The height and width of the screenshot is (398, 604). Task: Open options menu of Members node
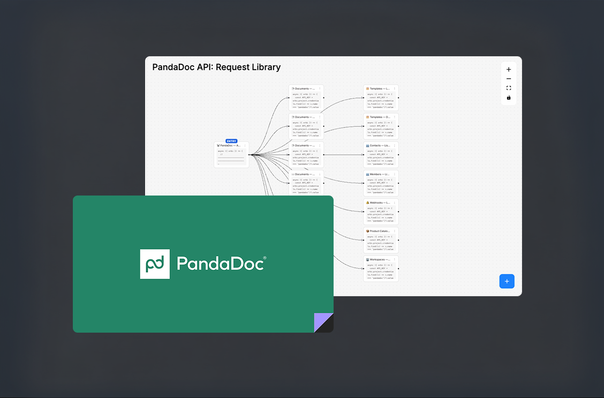(395, 174)
